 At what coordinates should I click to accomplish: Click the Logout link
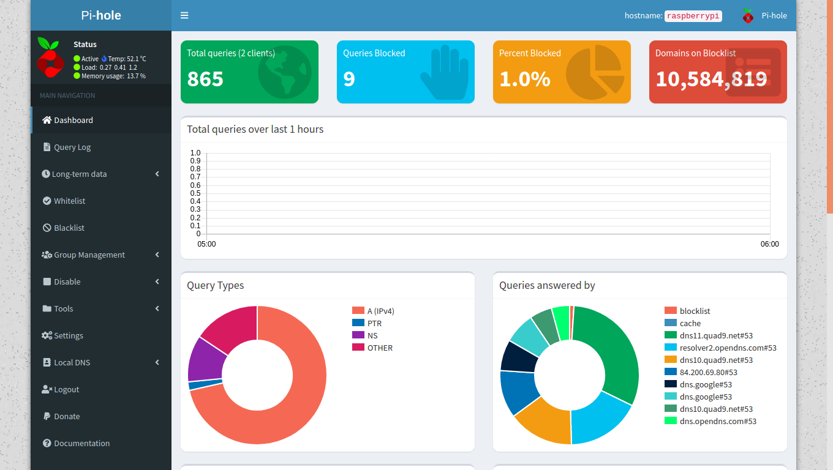101,389
